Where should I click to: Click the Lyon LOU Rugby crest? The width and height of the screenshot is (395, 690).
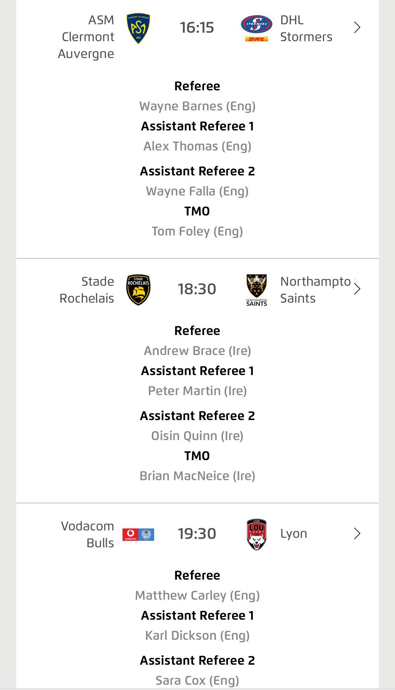point(257,534)
